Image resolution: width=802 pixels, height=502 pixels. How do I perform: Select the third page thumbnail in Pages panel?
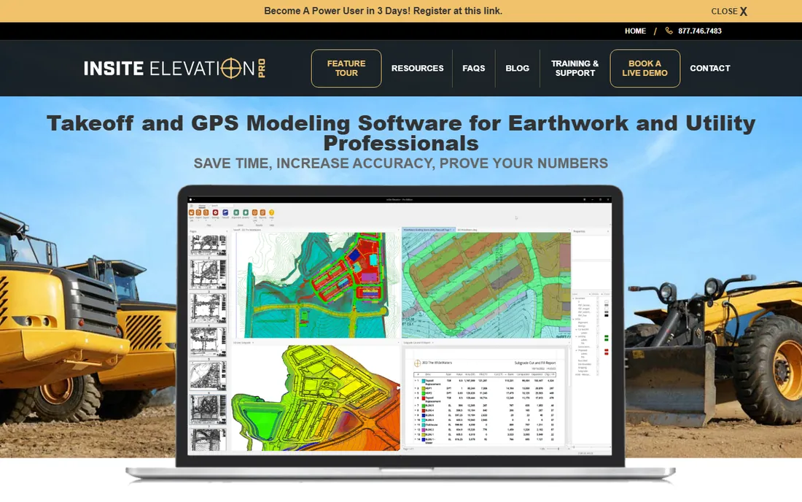click(209, 307)
